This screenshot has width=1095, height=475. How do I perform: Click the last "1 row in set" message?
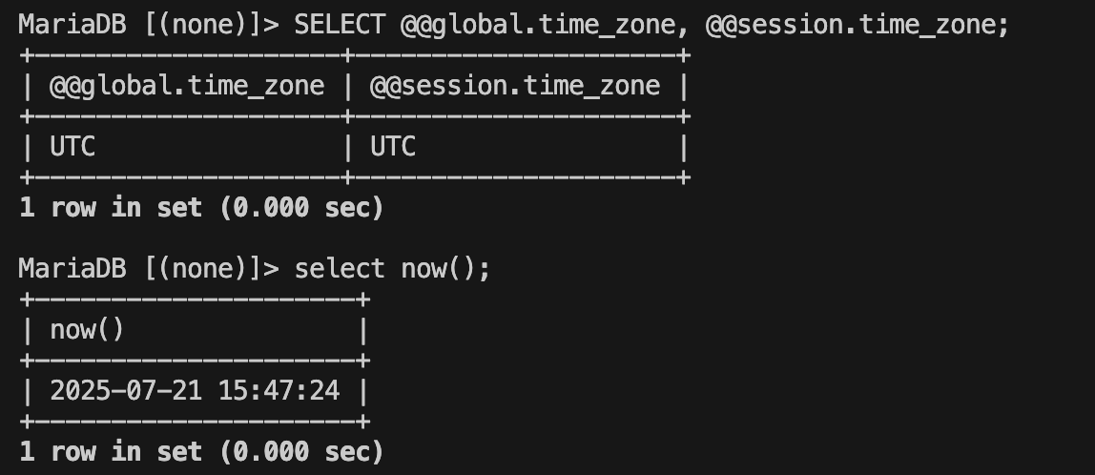click(x=111, y=450)
